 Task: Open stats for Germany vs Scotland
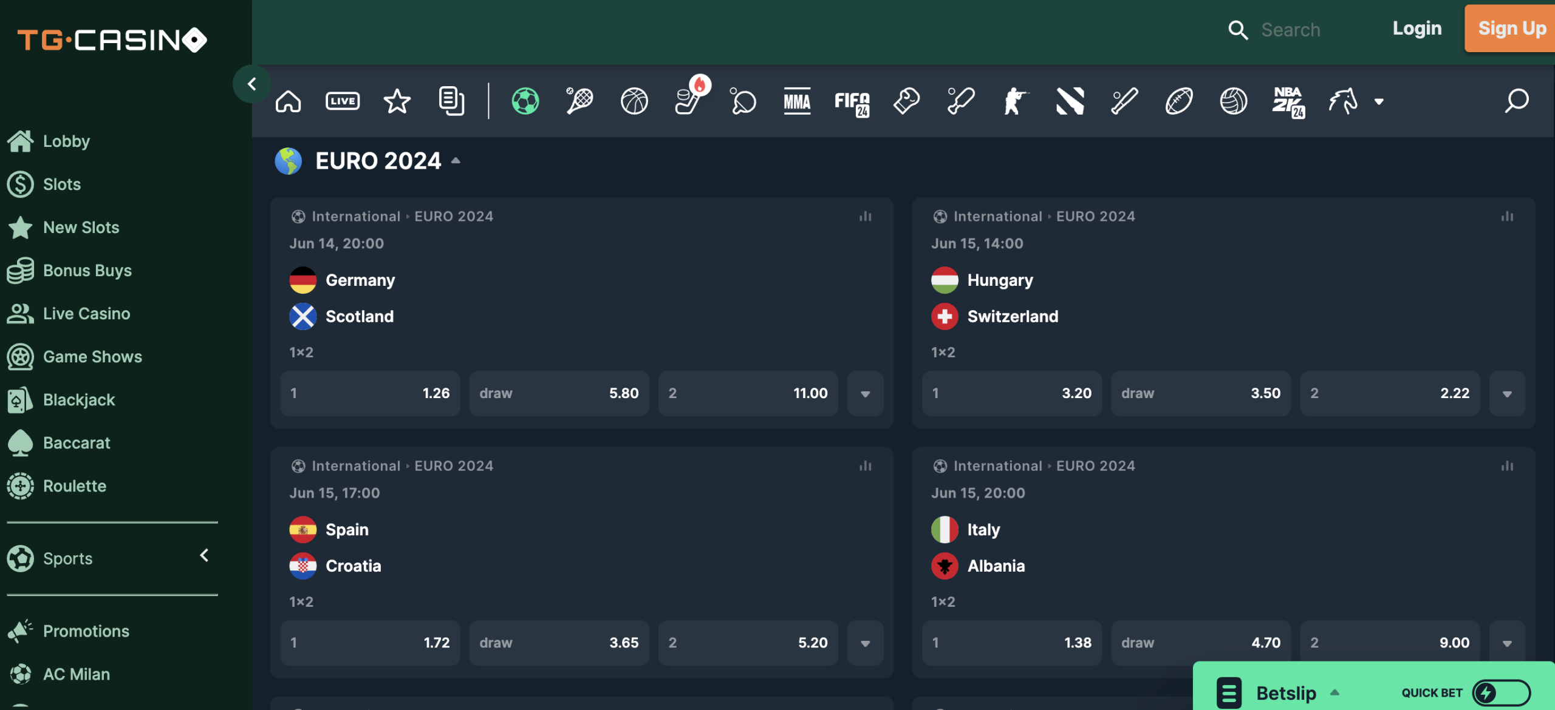pyautogui.click(x=866, y=217)
